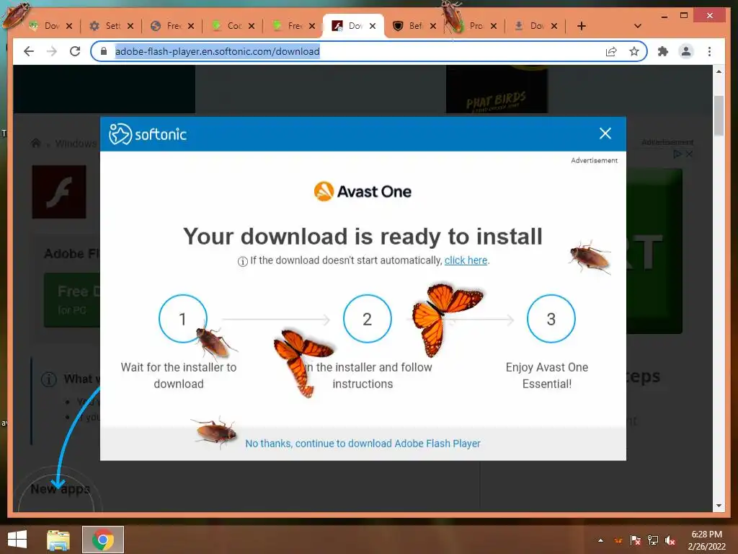Click the page vertical scrollbar thumb
The width and height of the screenshot is (738, 554).
tap(719, 115)
